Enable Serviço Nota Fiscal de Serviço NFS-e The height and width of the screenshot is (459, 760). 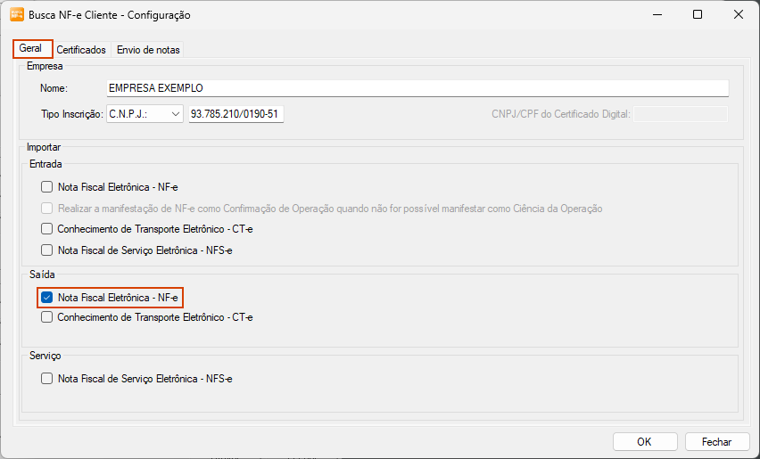47,379
